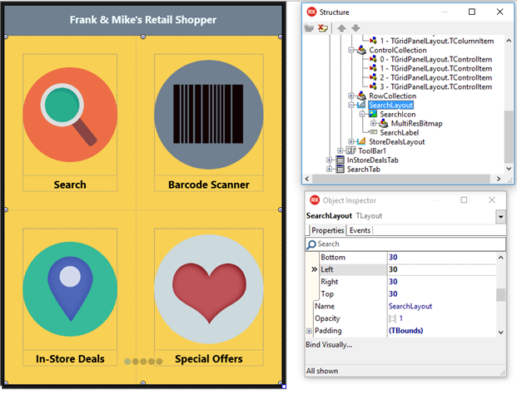Click the icon of 3 - TControlItem

[x=373, y=86]
